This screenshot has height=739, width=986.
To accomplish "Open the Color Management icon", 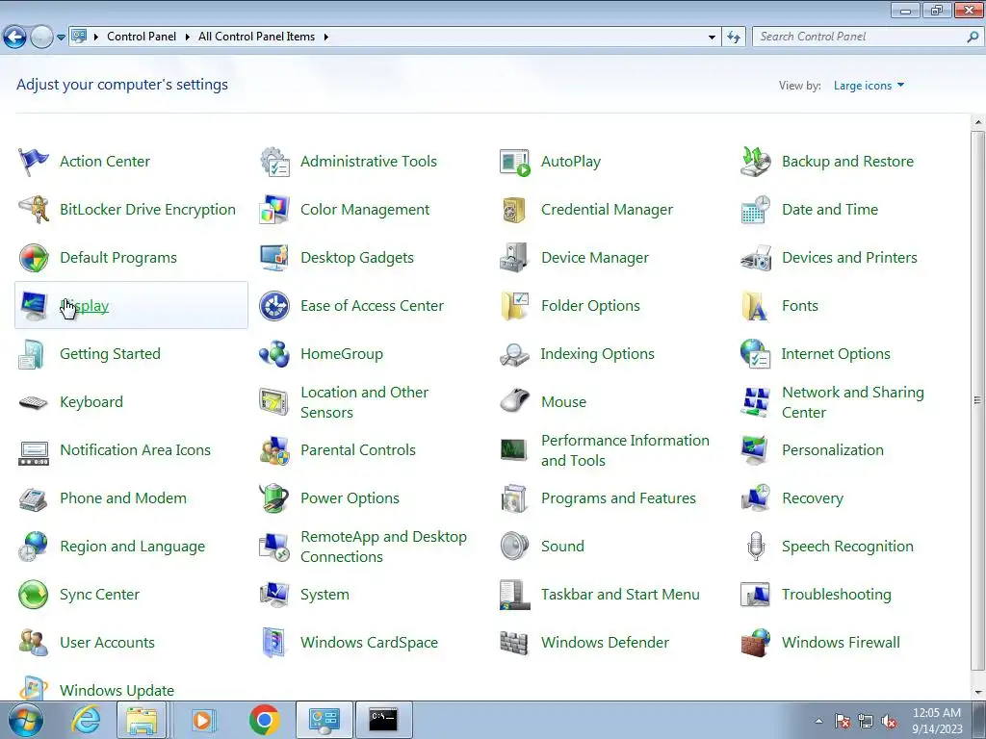I will [274, 209].
